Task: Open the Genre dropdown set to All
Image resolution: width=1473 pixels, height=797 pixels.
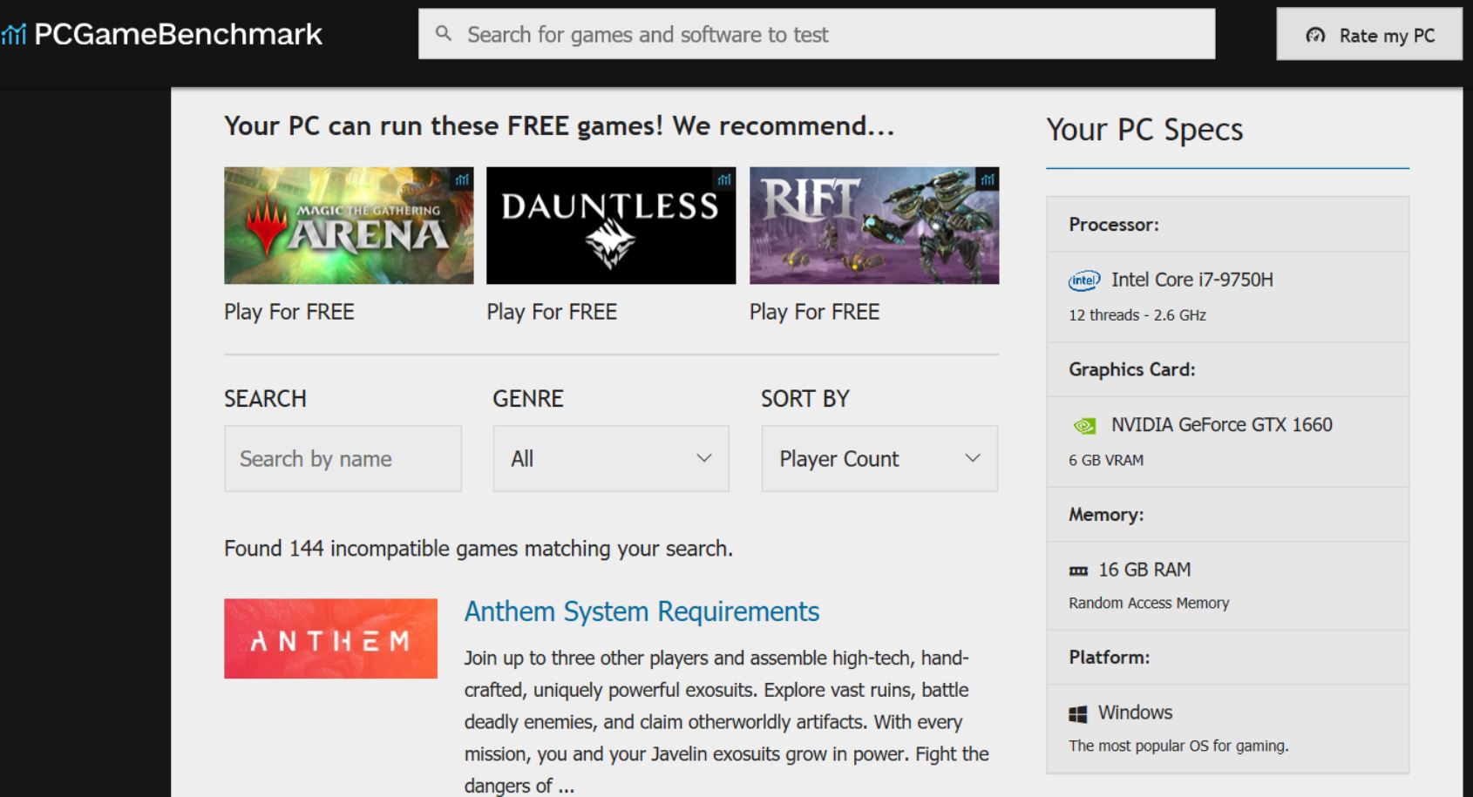Action: coord(611,458)
